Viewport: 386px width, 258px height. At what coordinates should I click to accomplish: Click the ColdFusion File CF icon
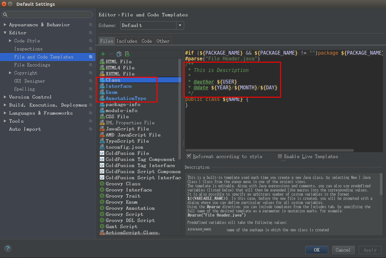(102, 153)
